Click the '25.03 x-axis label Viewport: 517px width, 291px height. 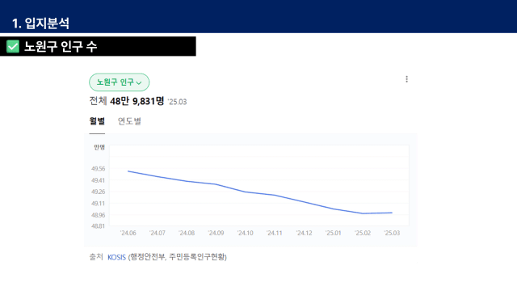click(x=392, y=233)
